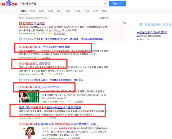Expand arrow next to t.qq.com URL
The width and height of the screenshot is (172, 139).
pos(67,102)
